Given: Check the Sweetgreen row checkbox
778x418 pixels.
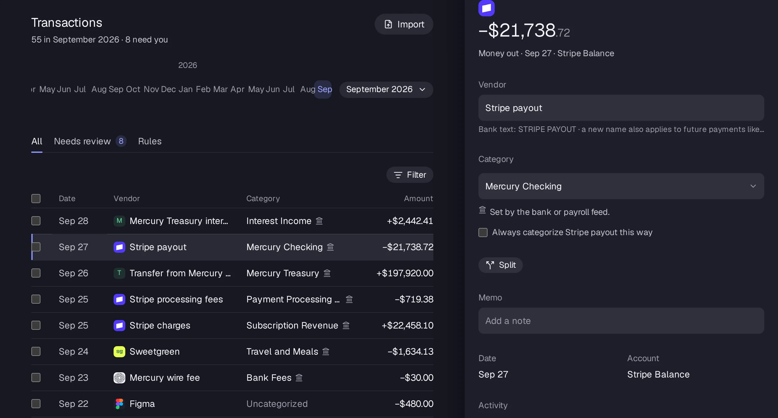Looking at the screenshot, I should tap(36, 351).
